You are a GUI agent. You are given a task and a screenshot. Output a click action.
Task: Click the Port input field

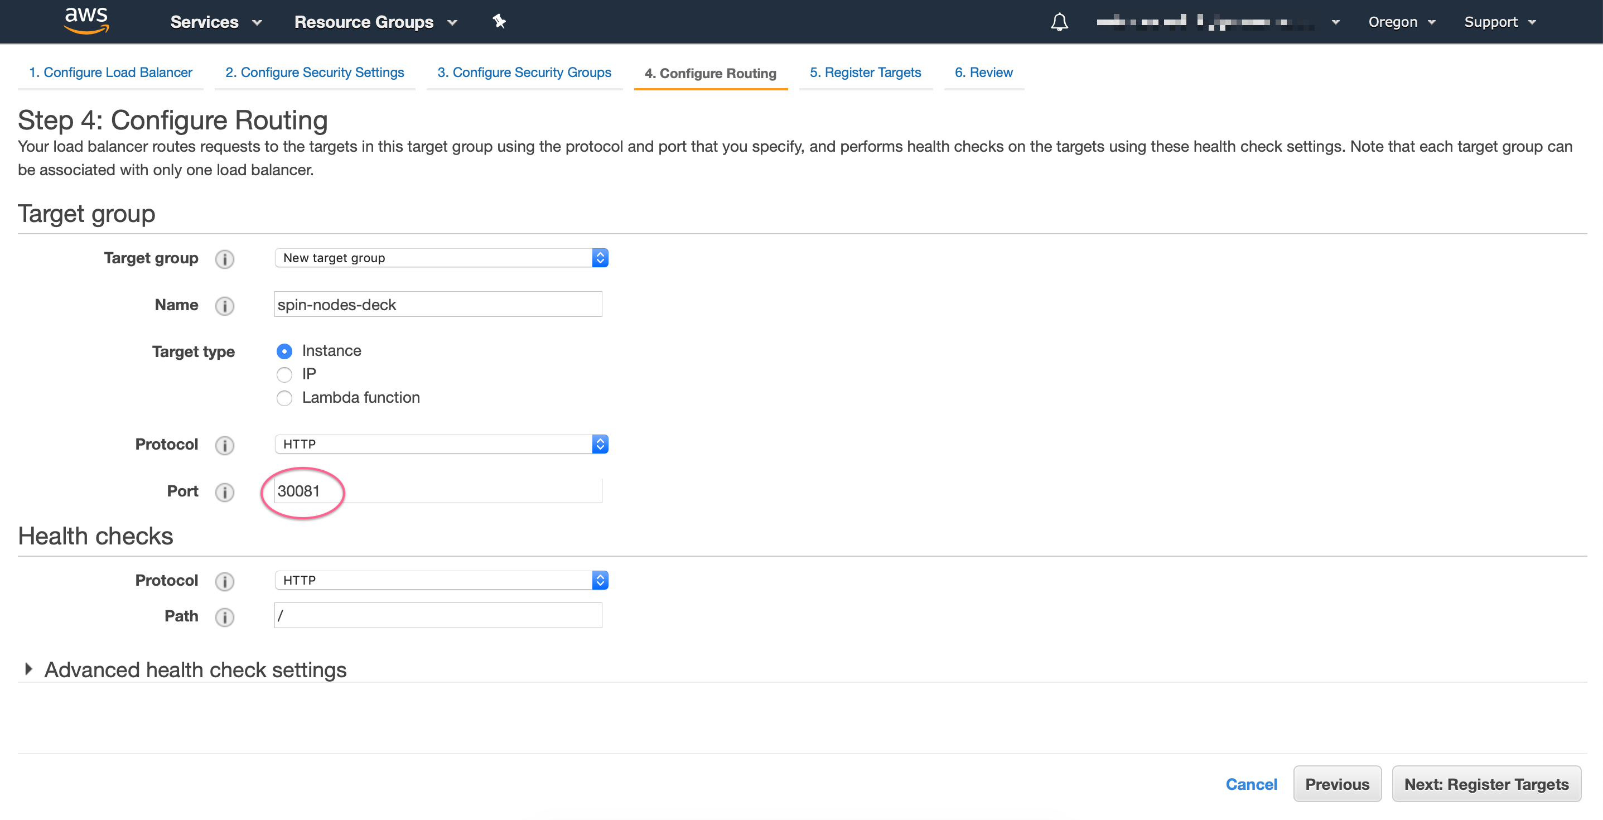tap(438, 491)
